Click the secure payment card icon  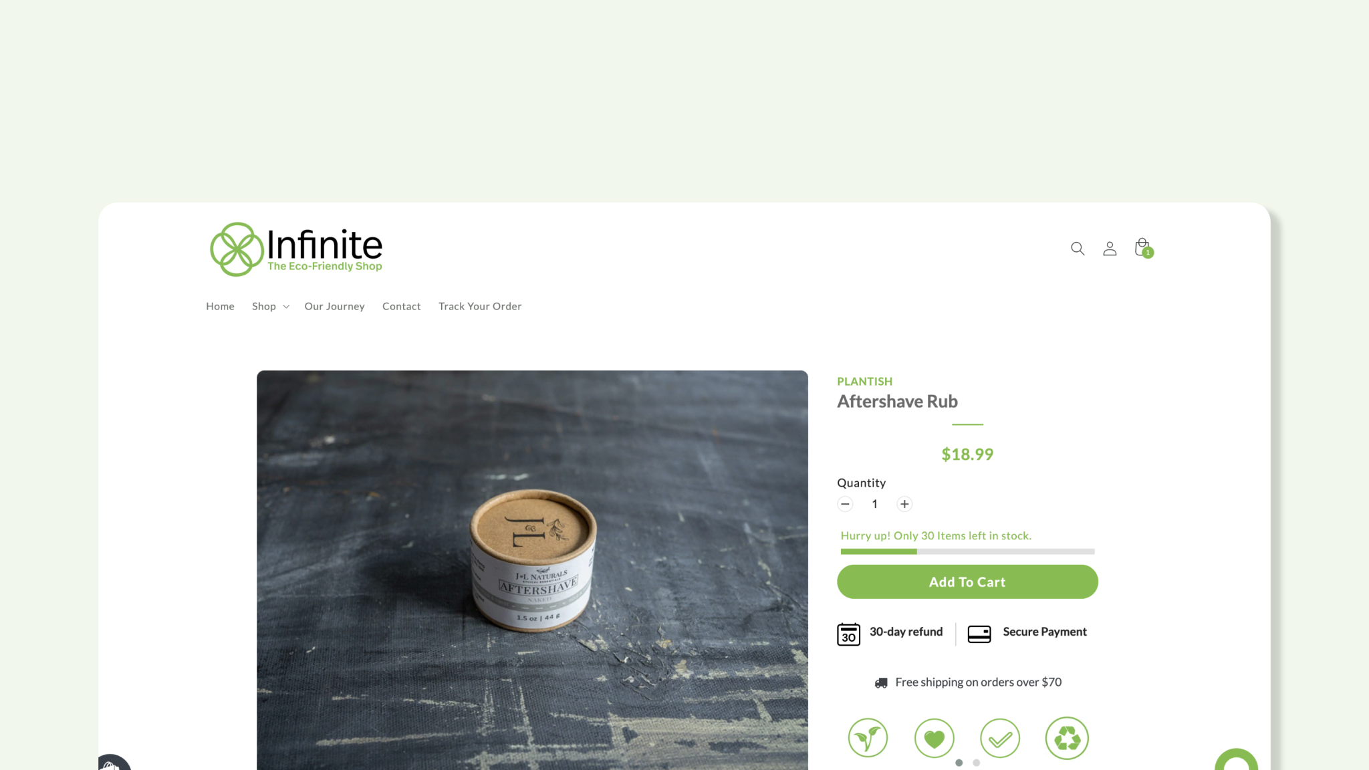[979, 634]
